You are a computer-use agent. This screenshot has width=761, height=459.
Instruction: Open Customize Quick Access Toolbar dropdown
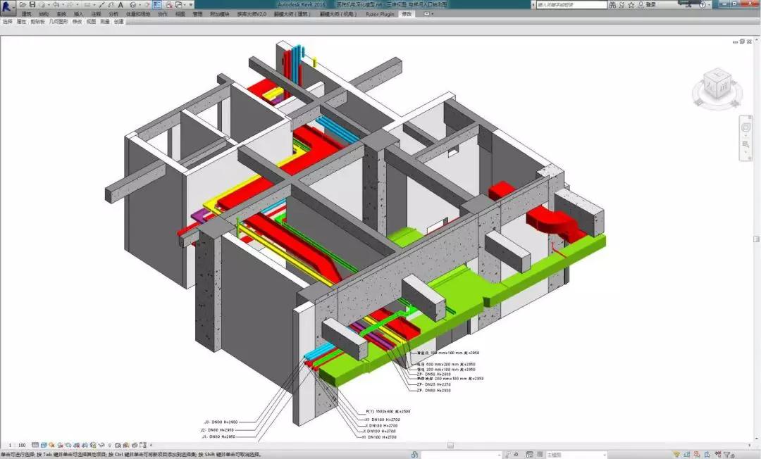pos(191,5)
